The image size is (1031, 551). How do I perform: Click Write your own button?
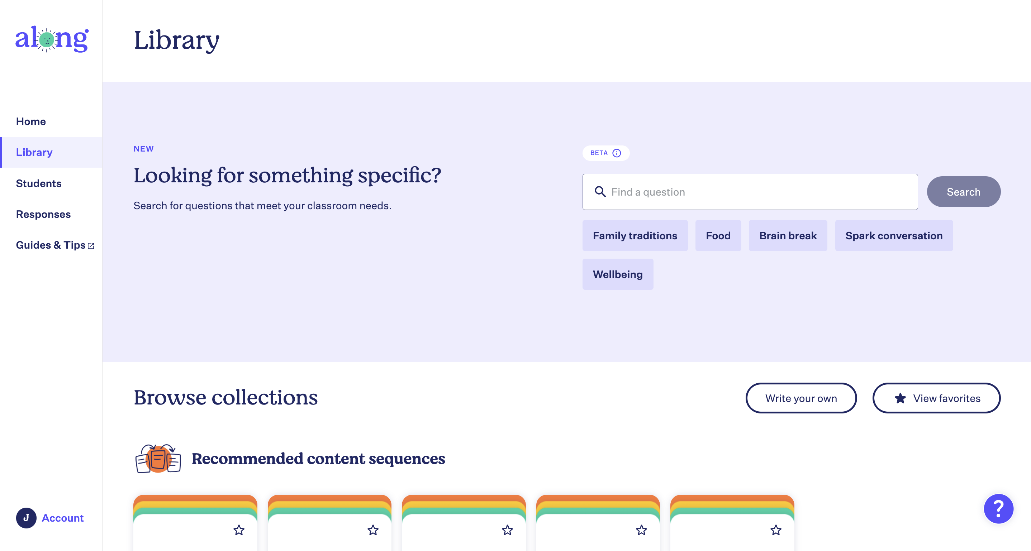coord(801,398)
